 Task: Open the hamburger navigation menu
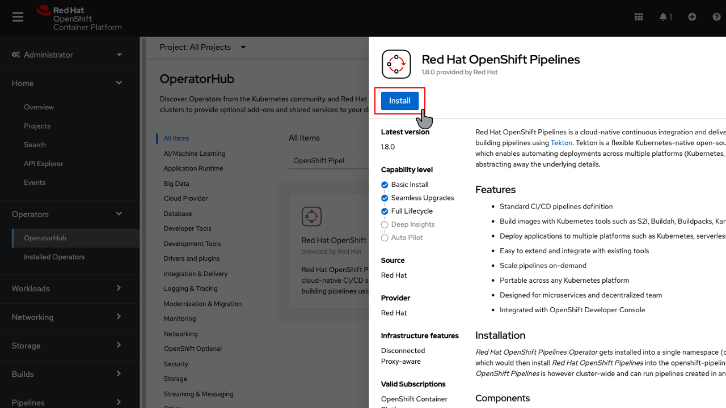pyautogui.click(x=18, y=17)
